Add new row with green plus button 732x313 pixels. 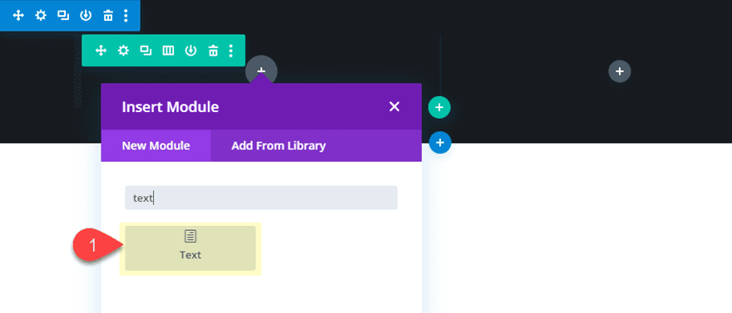pos(439,108)
